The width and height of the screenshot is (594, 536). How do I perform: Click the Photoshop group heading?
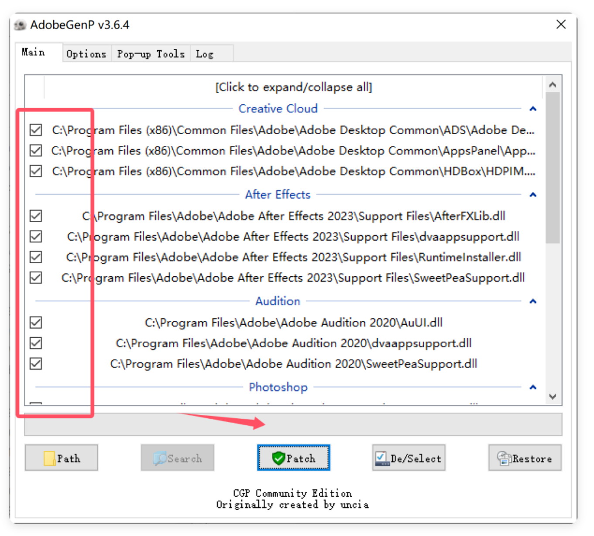(x=278, y=387)
